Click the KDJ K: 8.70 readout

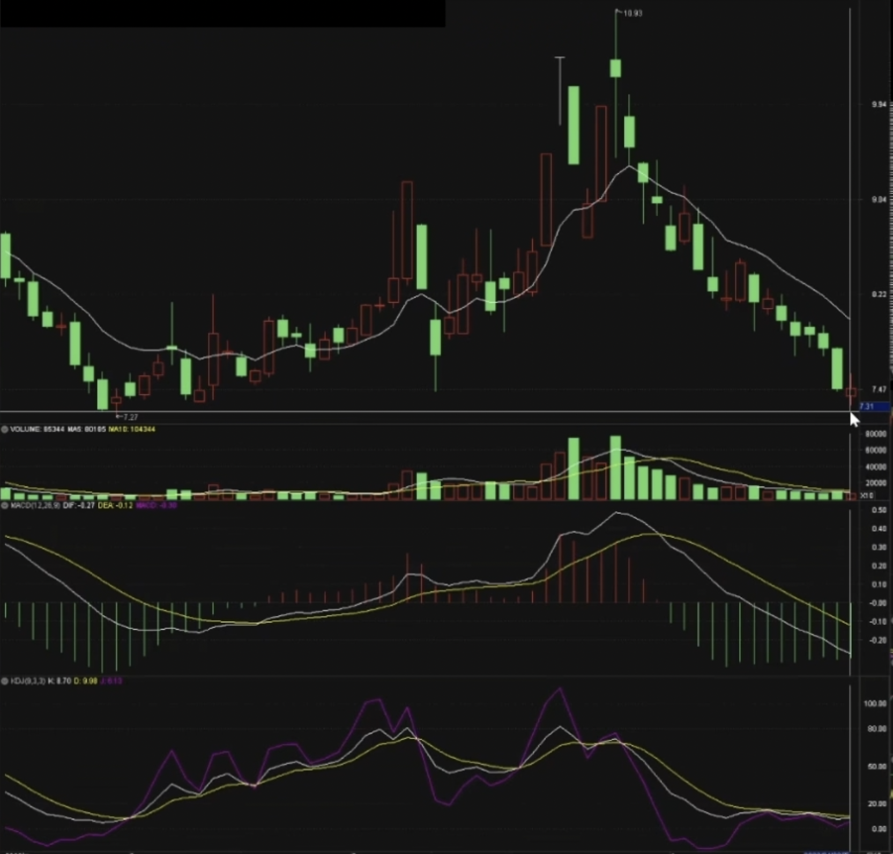pyautogui.click(x=59, y=681)
